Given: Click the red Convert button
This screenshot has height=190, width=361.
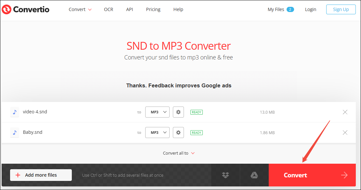Looking at the screenshot, I should click(x=312, y=175).
